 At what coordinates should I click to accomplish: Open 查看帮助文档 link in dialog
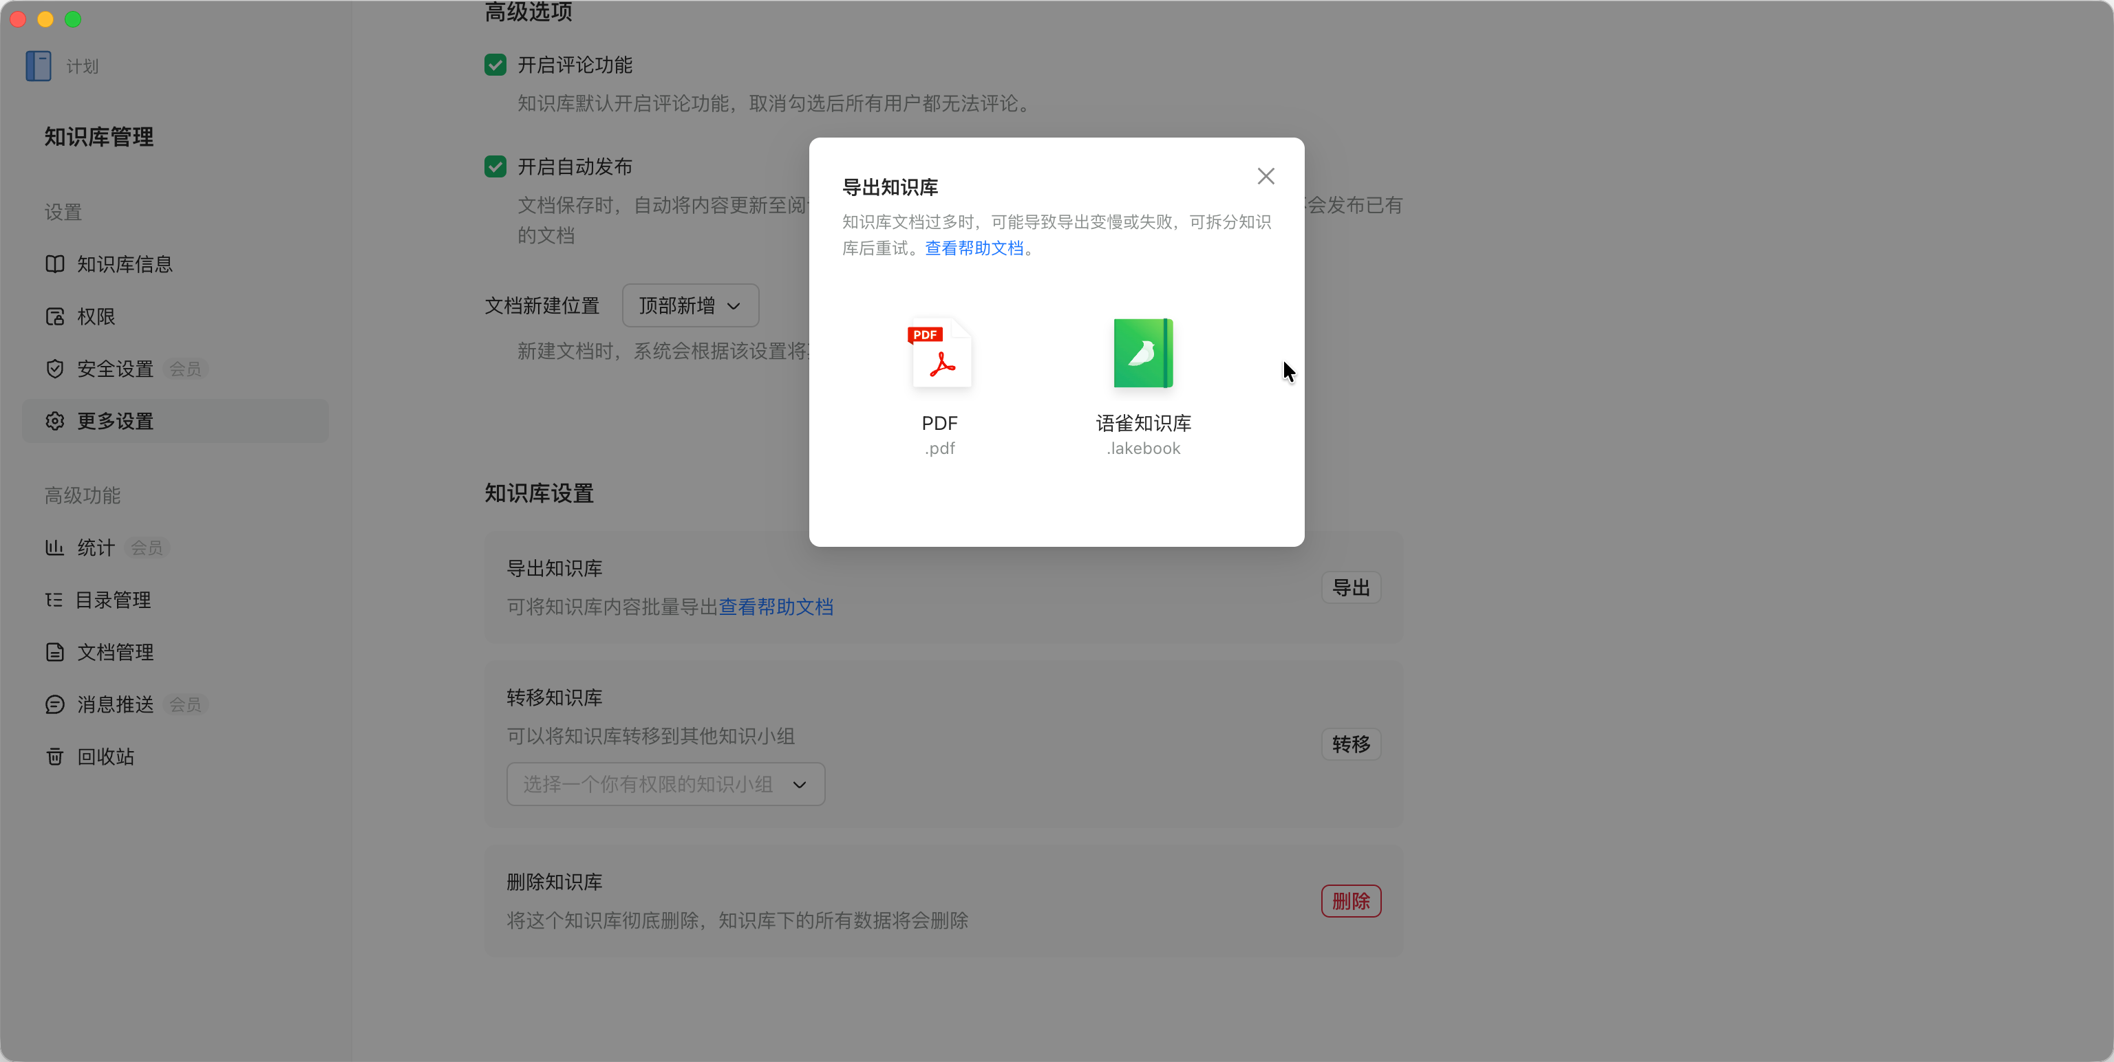tap(974, 248)
